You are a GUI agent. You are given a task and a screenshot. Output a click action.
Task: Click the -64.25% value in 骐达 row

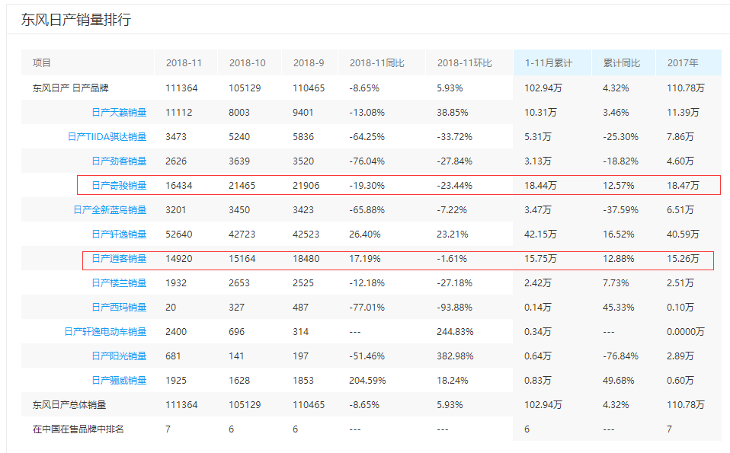tap(367, 137)
